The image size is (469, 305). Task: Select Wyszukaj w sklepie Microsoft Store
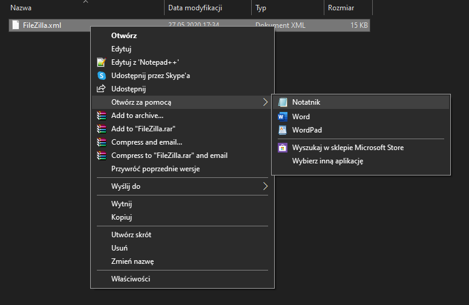361,148
